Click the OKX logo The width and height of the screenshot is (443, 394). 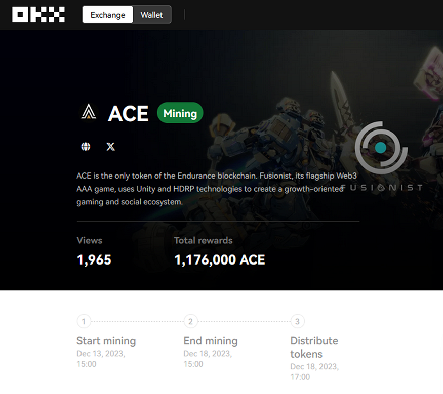pos(38,14)
